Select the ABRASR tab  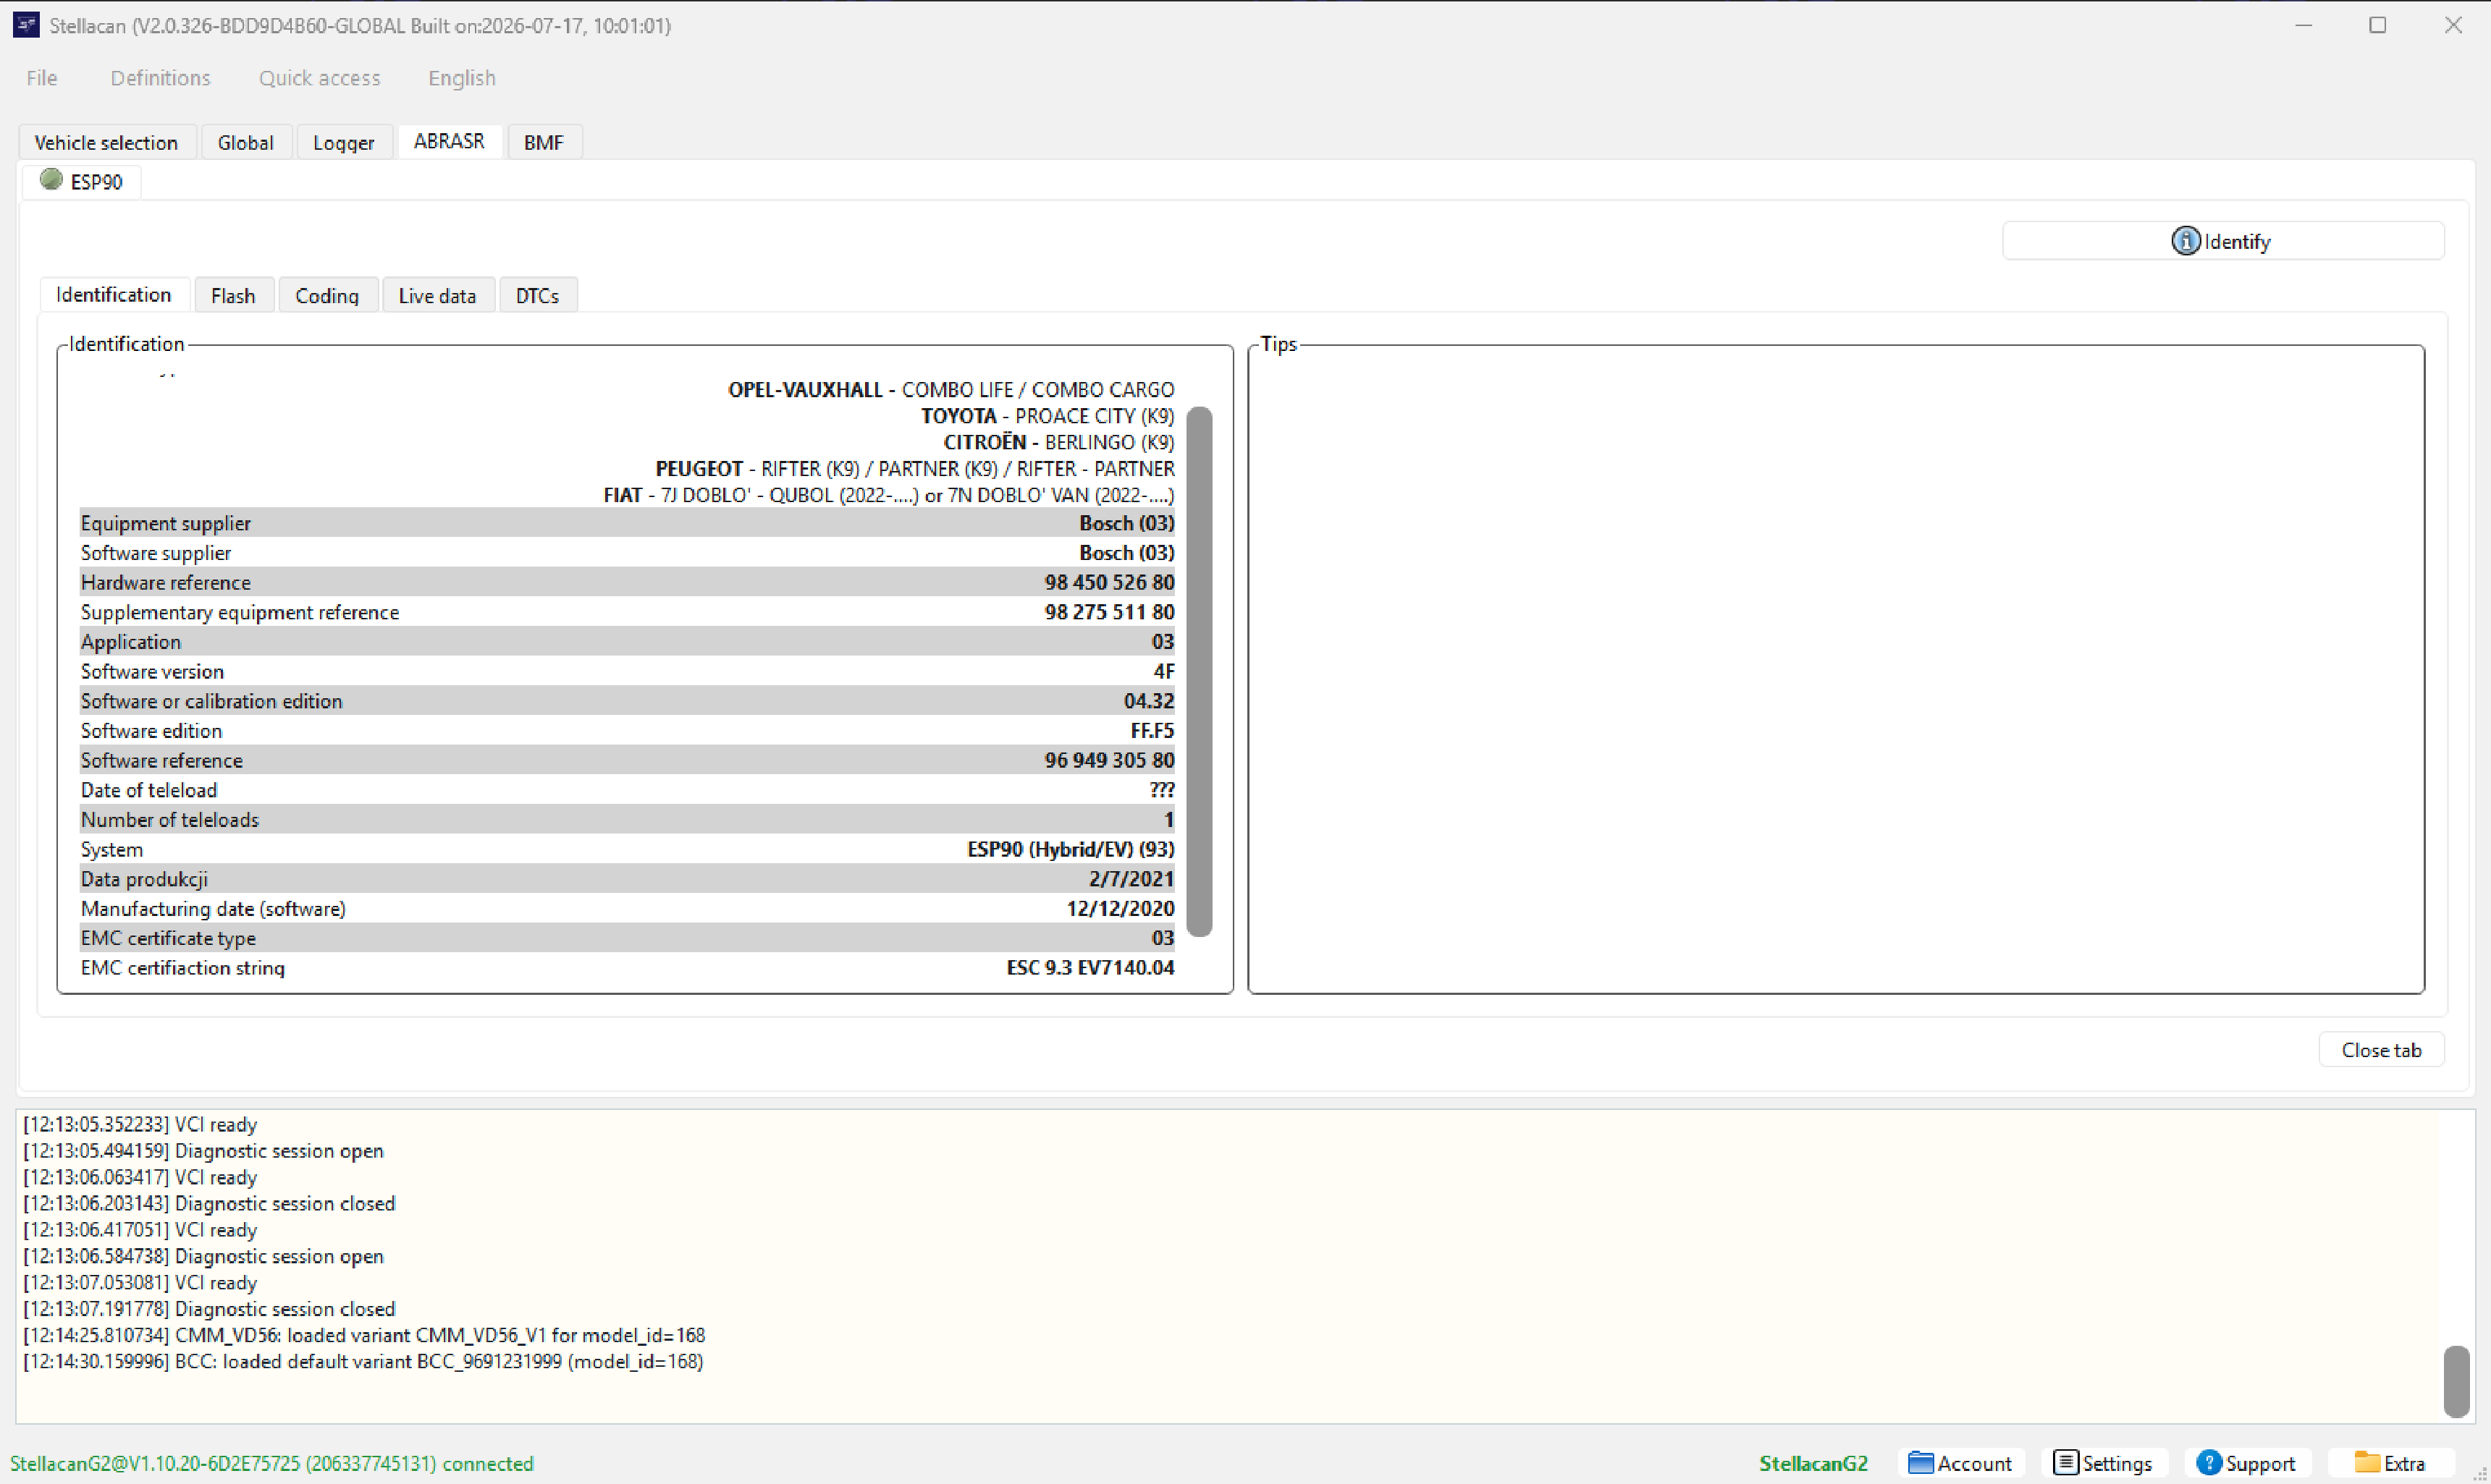click(449, 141)
